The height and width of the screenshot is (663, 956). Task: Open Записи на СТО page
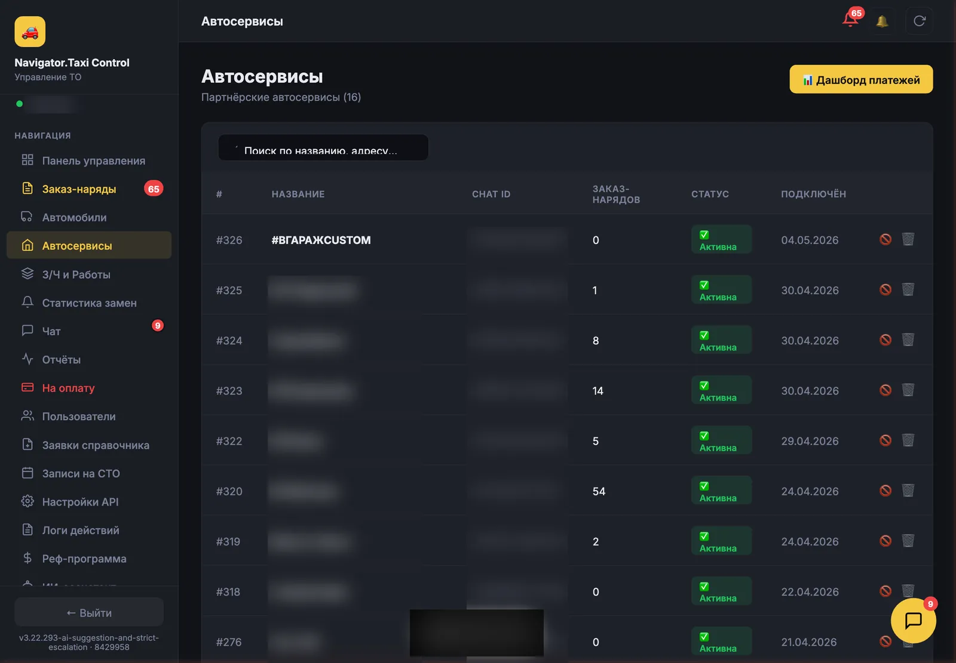click(x=89, y=473)
